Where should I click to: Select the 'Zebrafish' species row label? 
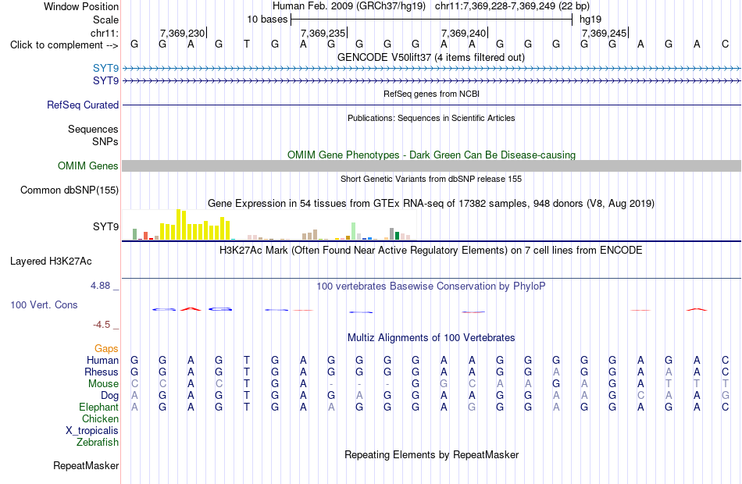coord(98,443)
